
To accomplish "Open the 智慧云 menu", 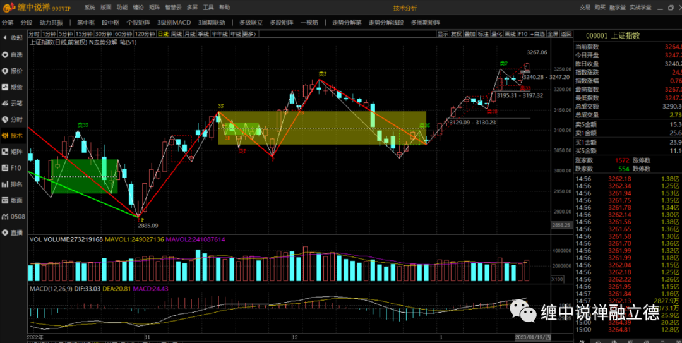I will pos(174,8).
